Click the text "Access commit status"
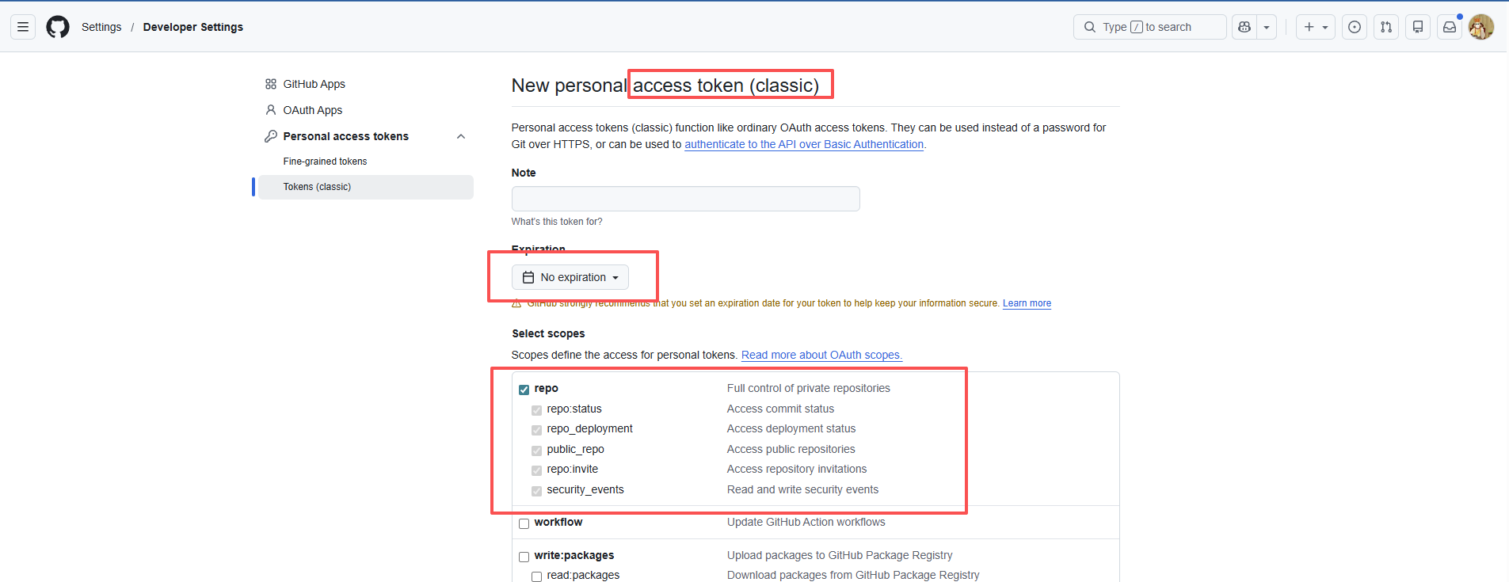1509x582 pixels. pyautogui.click(x=780, y=409)
